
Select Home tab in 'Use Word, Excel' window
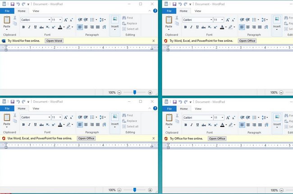(22, 108)
